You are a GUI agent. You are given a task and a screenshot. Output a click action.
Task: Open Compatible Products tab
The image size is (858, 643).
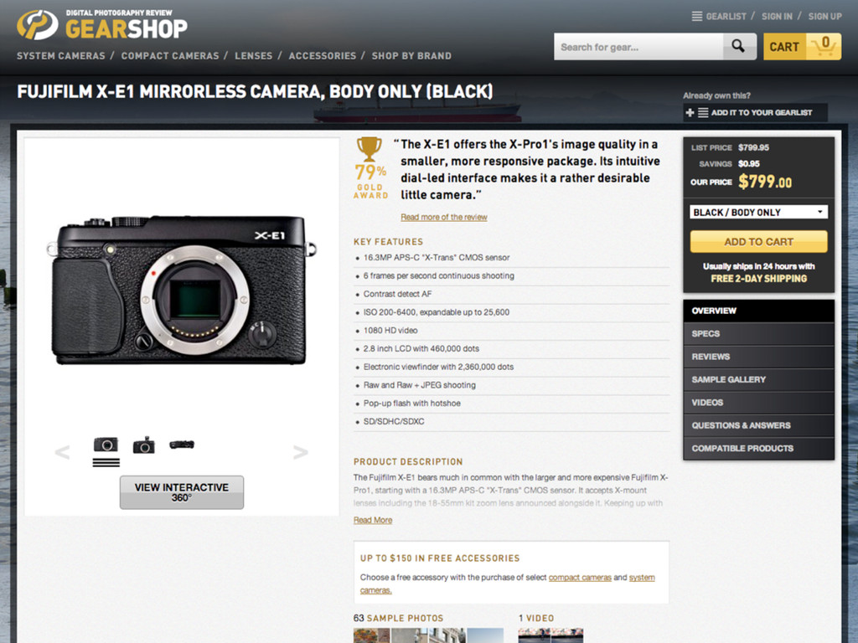(758, 449)
